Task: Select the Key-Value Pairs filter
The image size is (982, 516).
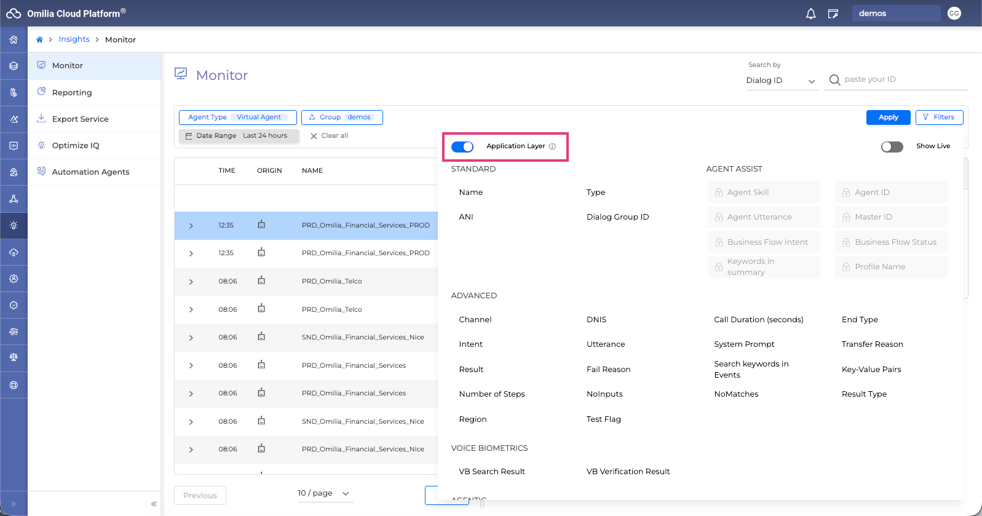Action: pos(871,370)
